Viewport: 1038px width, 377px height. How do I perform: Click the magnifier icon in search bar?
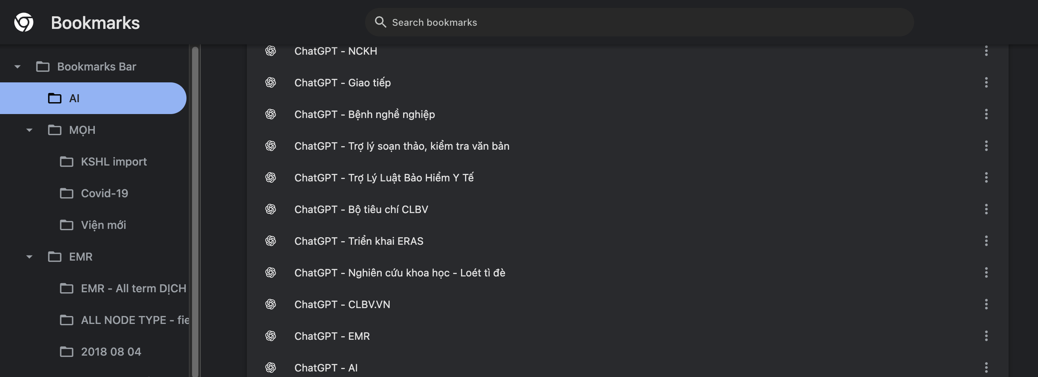point(380,22)
